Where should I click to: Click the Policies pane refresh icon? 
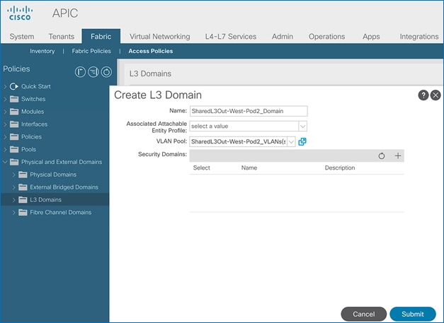(106, 72)
